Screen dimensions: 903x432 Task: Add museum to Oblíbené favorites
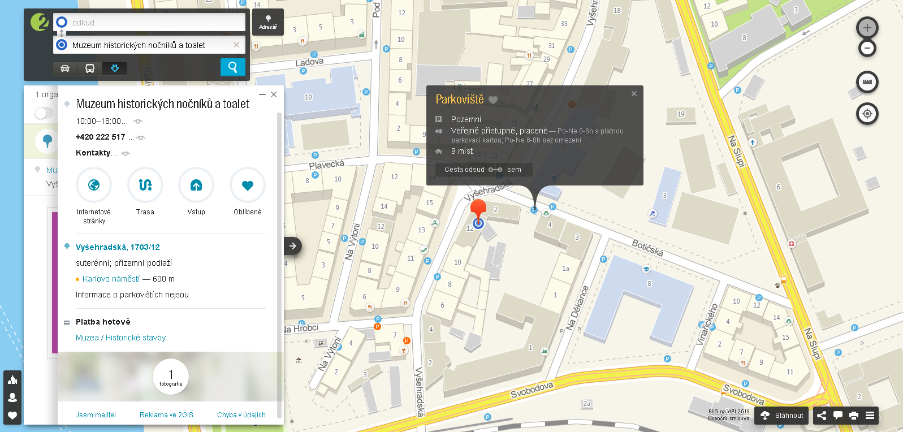click(x=247, y=185)
